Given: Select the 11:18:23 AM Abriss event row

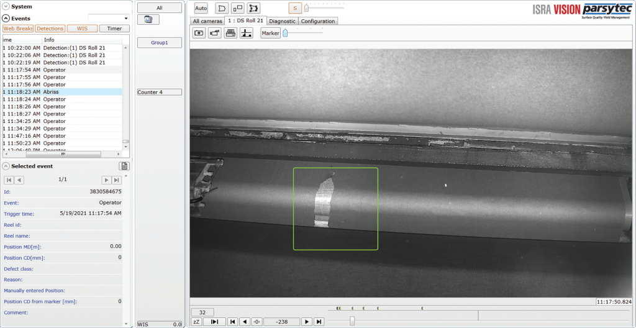Looking at the screenshot, I should [x=62, y=92].
